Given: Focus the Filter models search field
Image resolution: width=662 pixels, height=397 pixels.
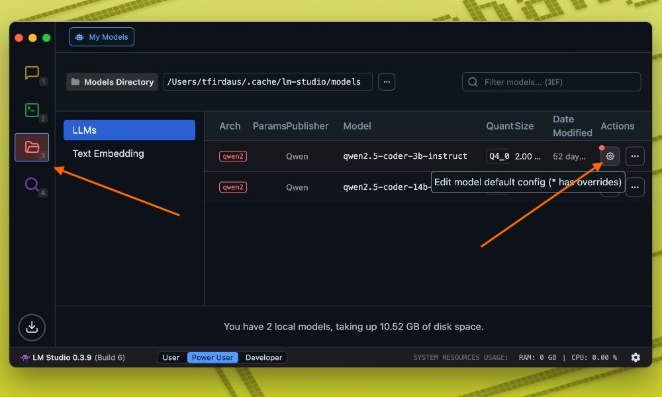Looking at the screenshot, I should (x=551, y=82).
